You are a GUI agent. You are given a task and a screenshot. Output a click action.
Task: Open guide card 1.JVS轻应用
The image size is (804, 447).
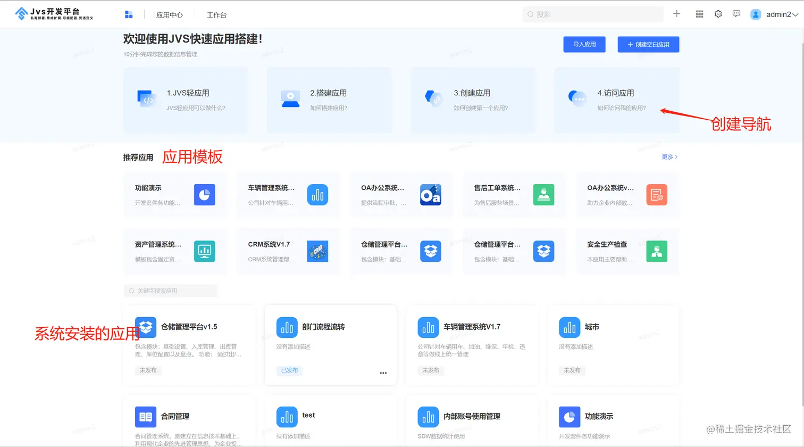(x=186, y=100)
